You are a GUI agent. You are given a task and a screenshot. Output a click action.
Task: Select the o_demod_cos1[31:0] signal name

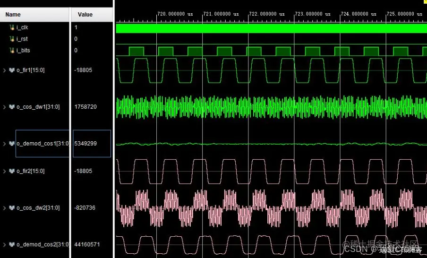[43, 143]
